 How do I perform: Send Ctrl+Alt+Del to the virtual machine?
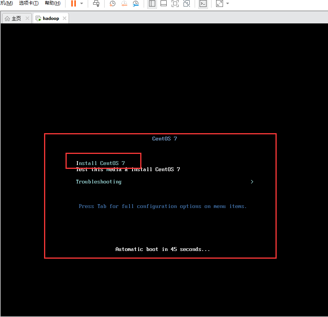[x=96, y=3]
